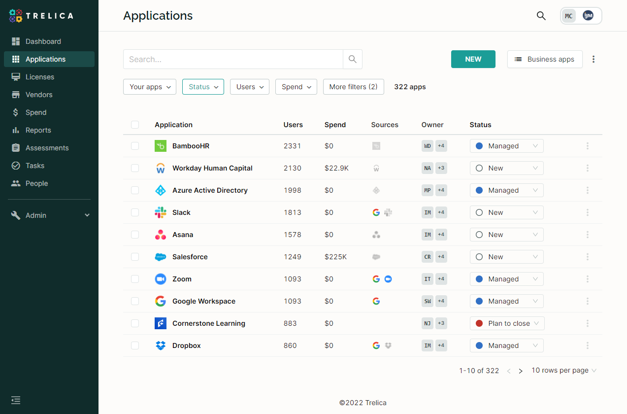
Task: Select all applications with header checkbox
Action: 135,125
